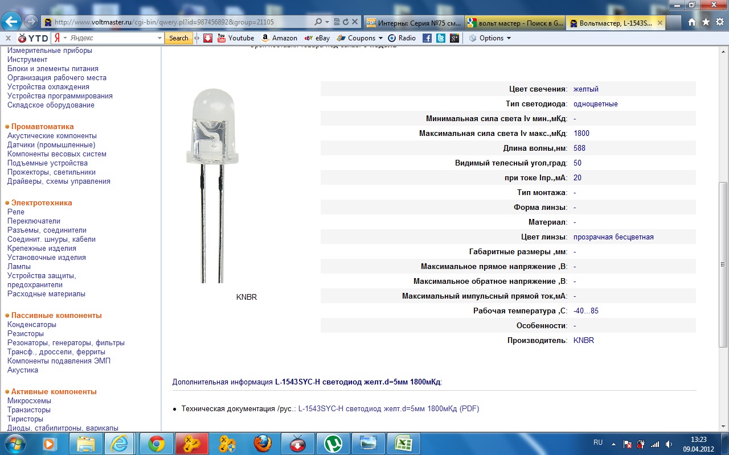
Task: Open Windows Media Player from taskbar
Action: point(50,443)
